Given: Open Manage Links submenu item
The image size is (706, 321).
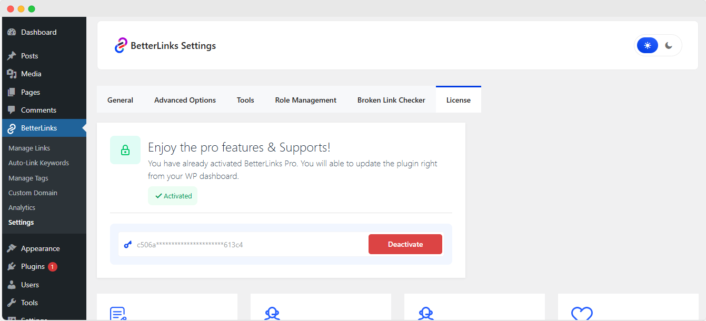Looking at the screenshot, I should point(29,148).
